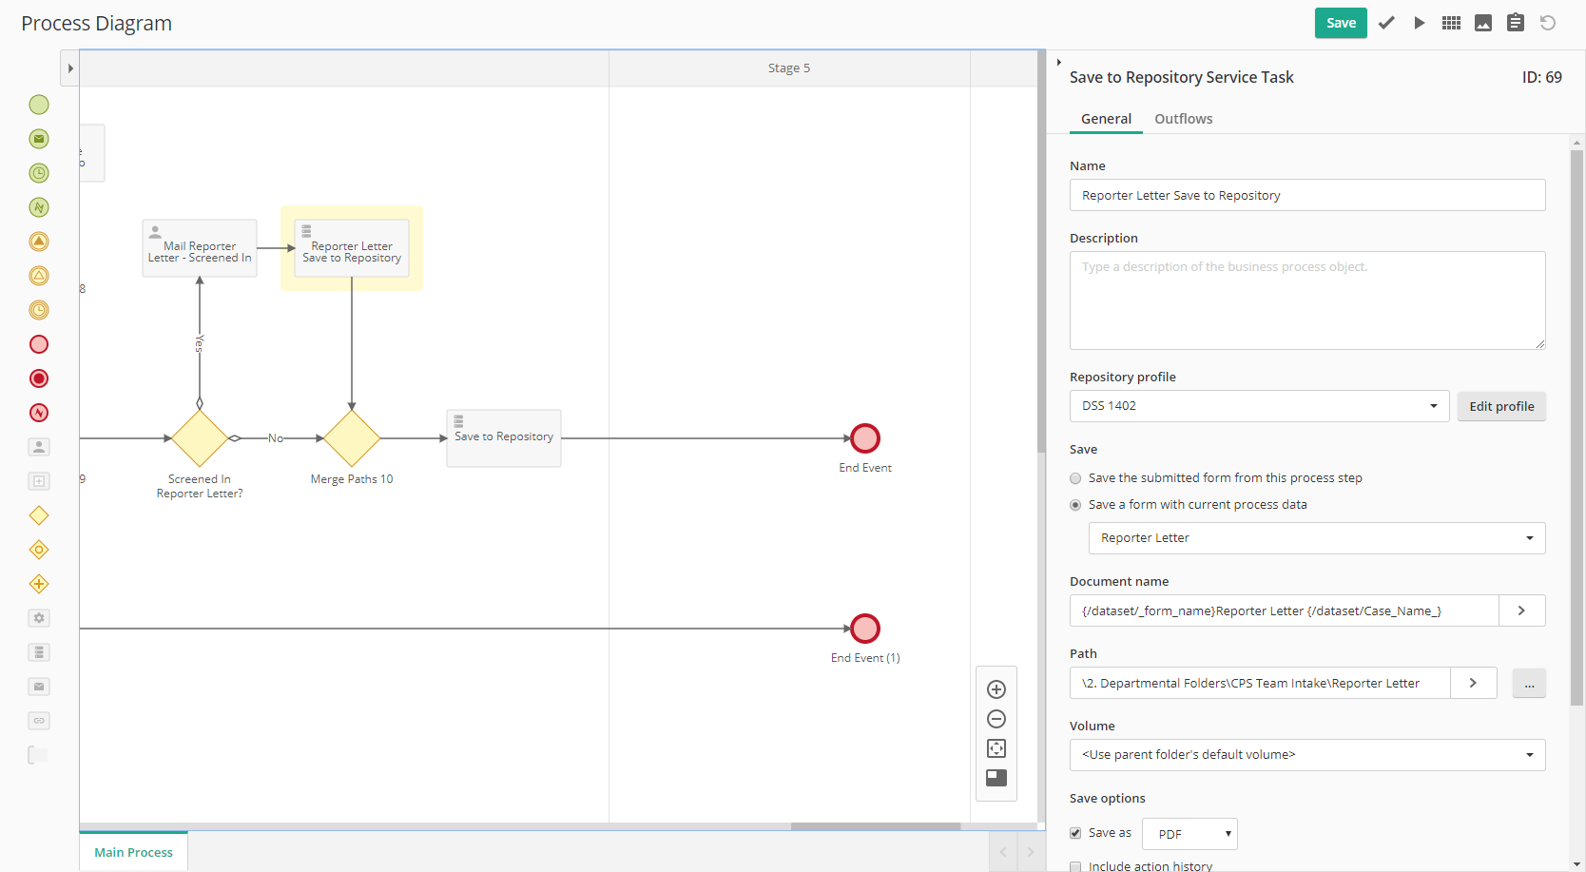The image size is (1586, 872).
Task: Select the green message start event icon
Action: [39, 139]
